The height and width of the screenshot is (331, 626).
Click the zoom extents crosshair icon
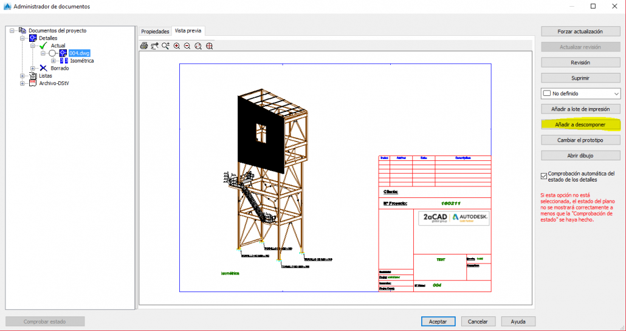[x=209, y=46]
